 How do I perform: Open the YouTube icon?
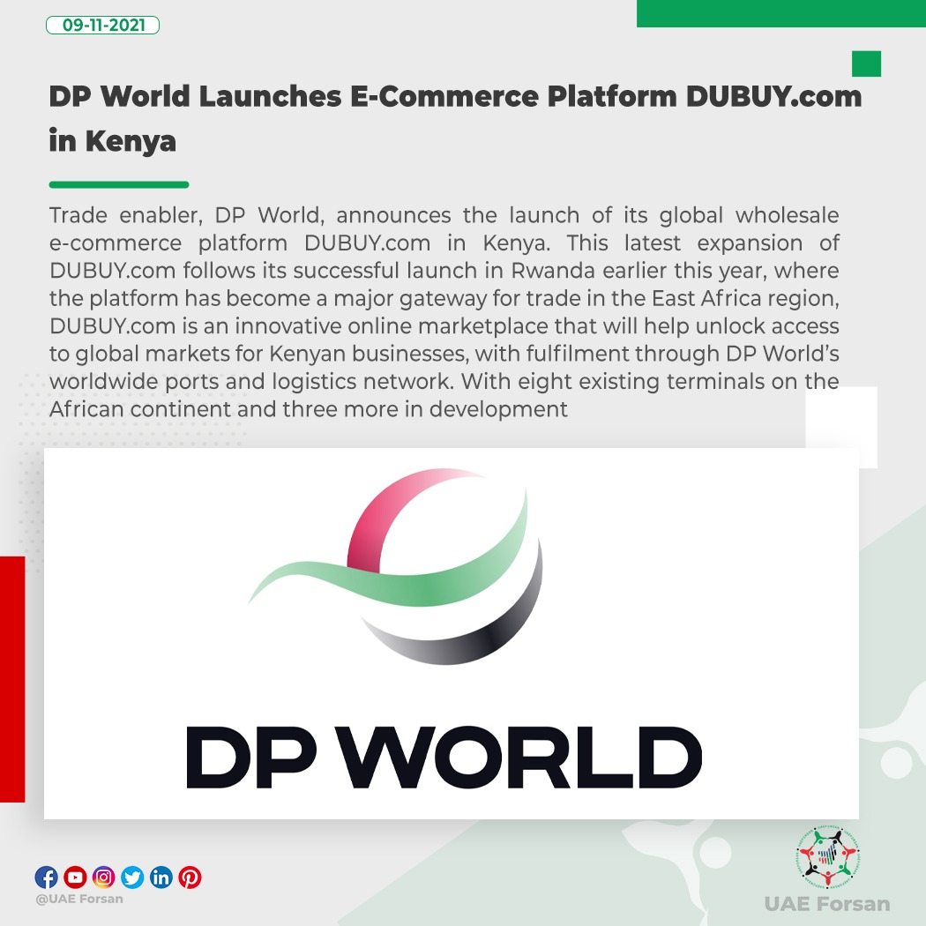[x=75, y=877]
